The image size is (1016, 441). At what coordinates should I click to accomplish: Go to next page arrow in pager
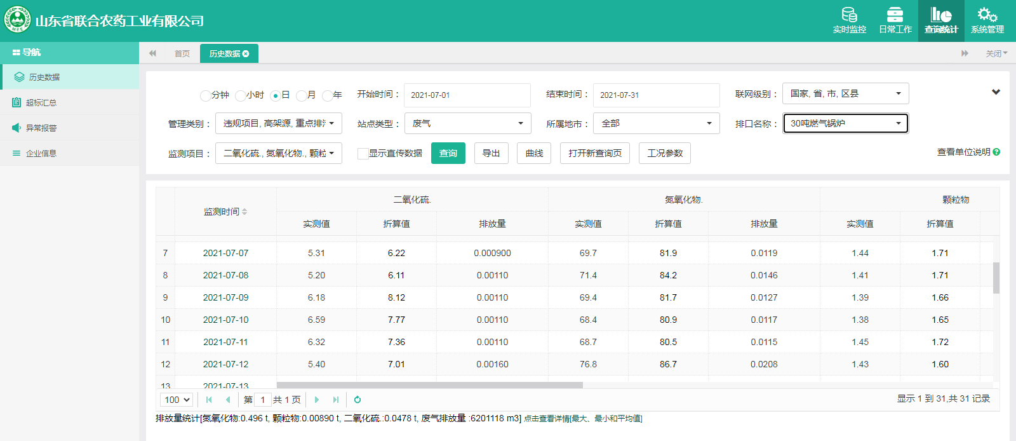pos(317,400)
